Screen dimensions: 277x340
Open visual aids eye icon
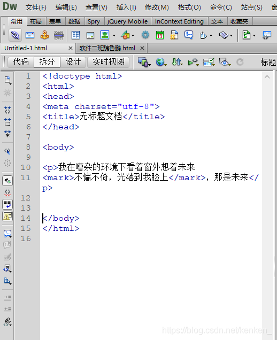tap(224, 62)
